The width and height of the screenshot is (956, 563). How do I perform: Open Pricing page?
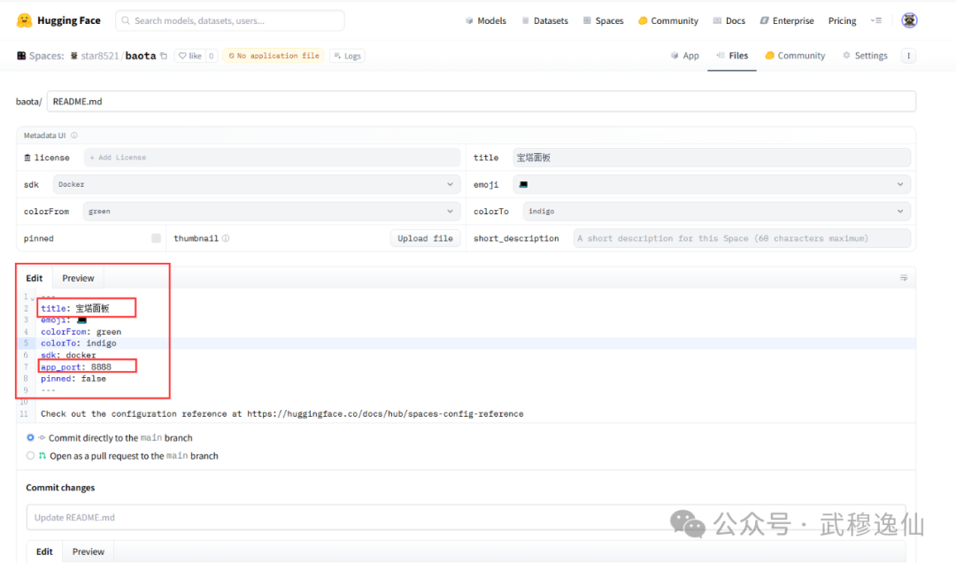842,20
